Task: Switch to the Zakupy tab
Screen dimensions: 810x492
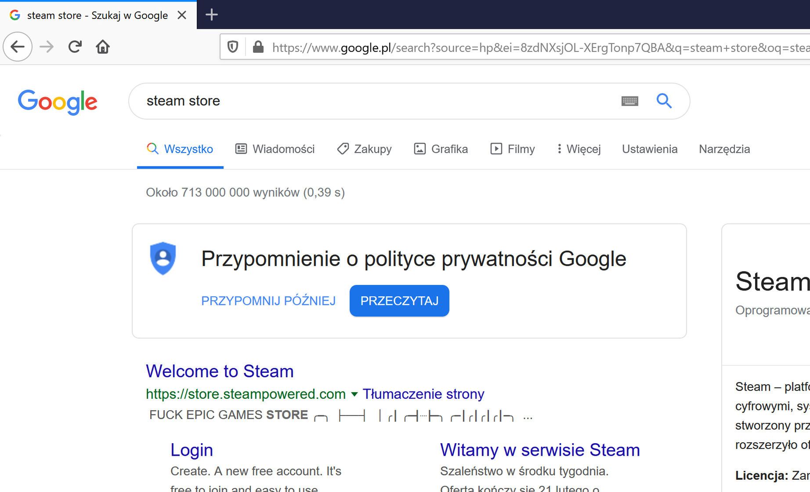Action: tap(364, 149)
